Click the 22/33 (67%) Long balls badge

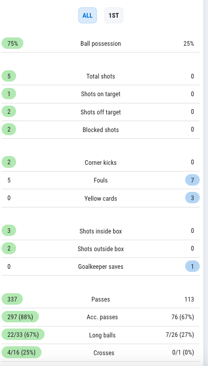[x=23, y=334]
